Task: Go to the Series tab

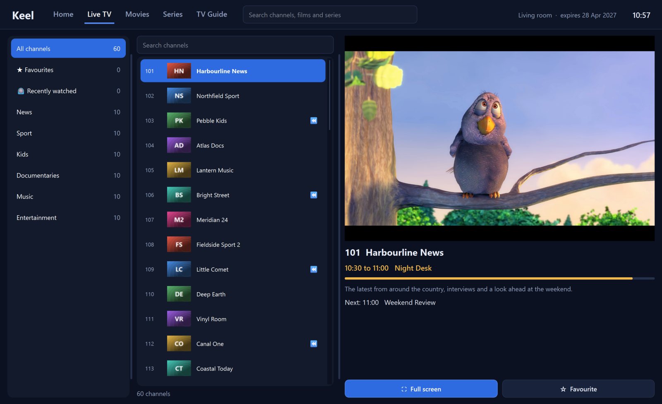Action: (x=173, y=14)
